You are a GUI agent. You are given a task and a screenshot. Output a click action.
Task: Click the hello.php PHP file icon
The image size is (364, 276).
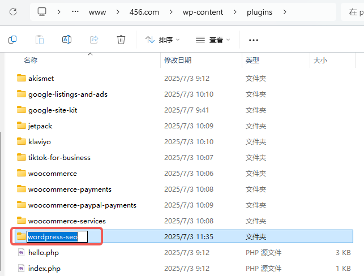(x=22, y=252)
